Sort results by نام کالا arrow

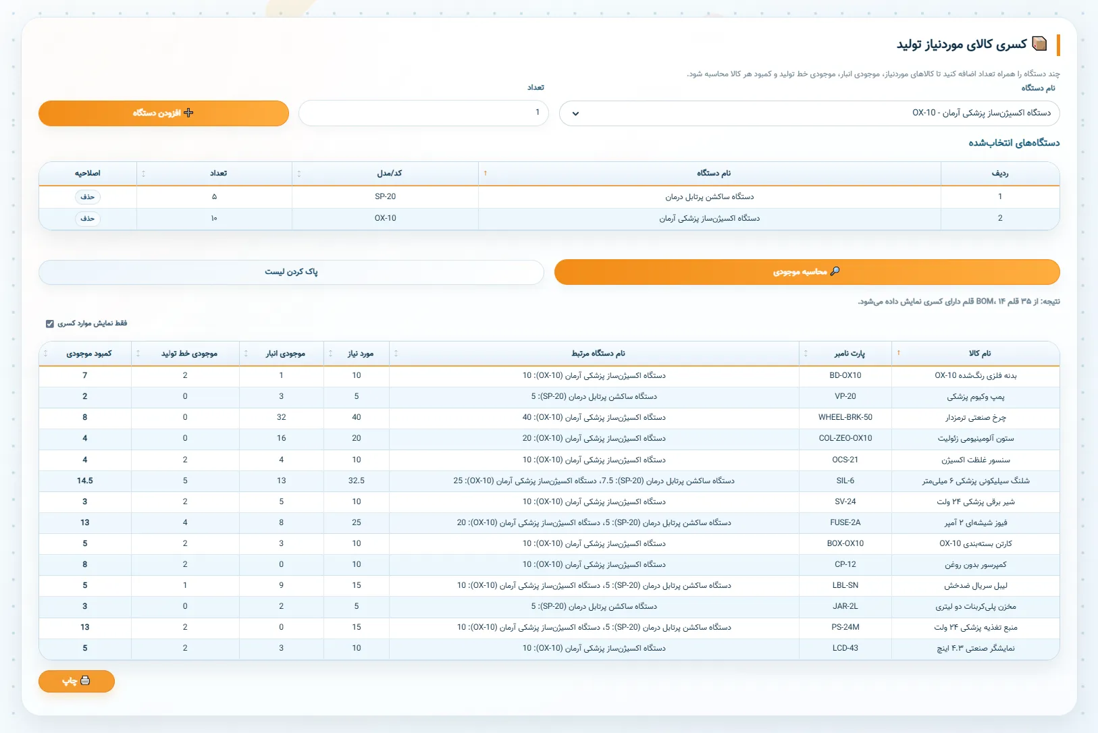(x=899, y=353)
